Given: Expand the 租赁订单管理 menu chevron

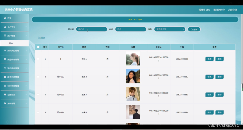Looking at the screenshot, I should 26,77.
